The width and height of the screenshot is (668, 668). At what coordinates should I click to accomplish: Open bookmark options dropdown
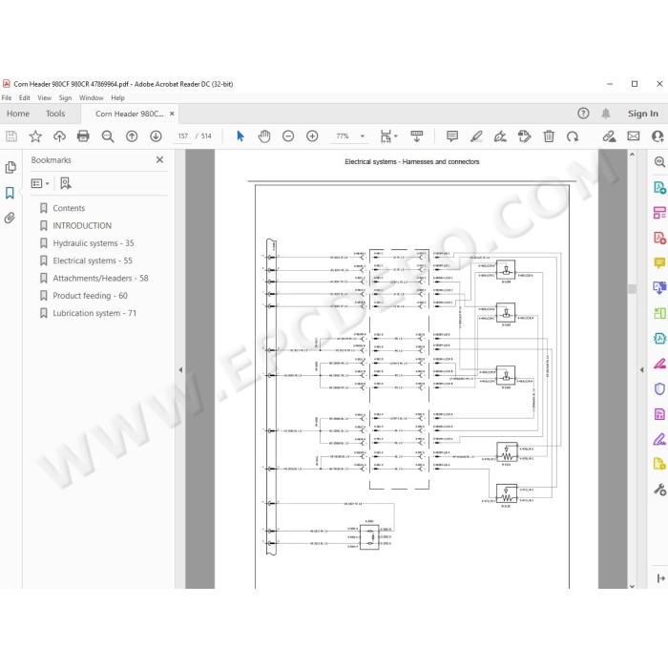click(x=40, y=183)
